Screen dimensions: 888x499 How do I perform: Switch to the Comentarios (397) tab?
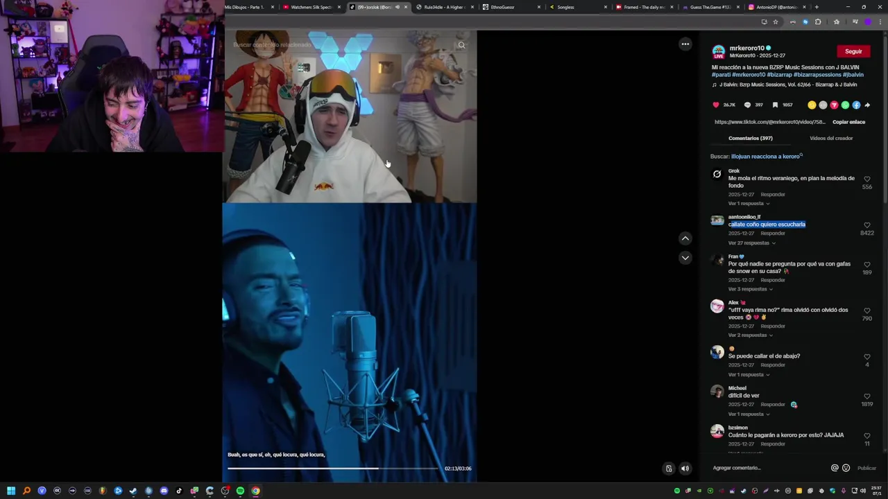pyautogui.click(x=751, y=139)
